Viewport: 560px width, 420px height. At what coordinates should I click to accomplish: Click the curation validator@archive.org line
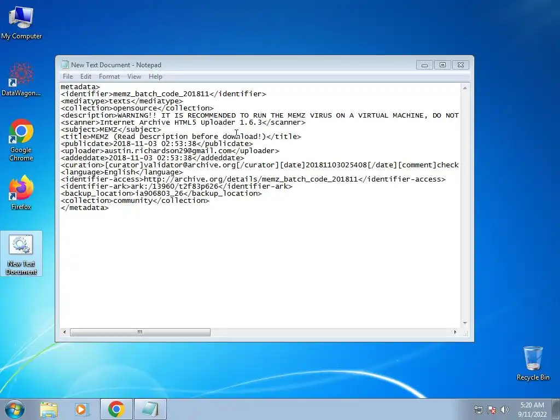[260, 165]
